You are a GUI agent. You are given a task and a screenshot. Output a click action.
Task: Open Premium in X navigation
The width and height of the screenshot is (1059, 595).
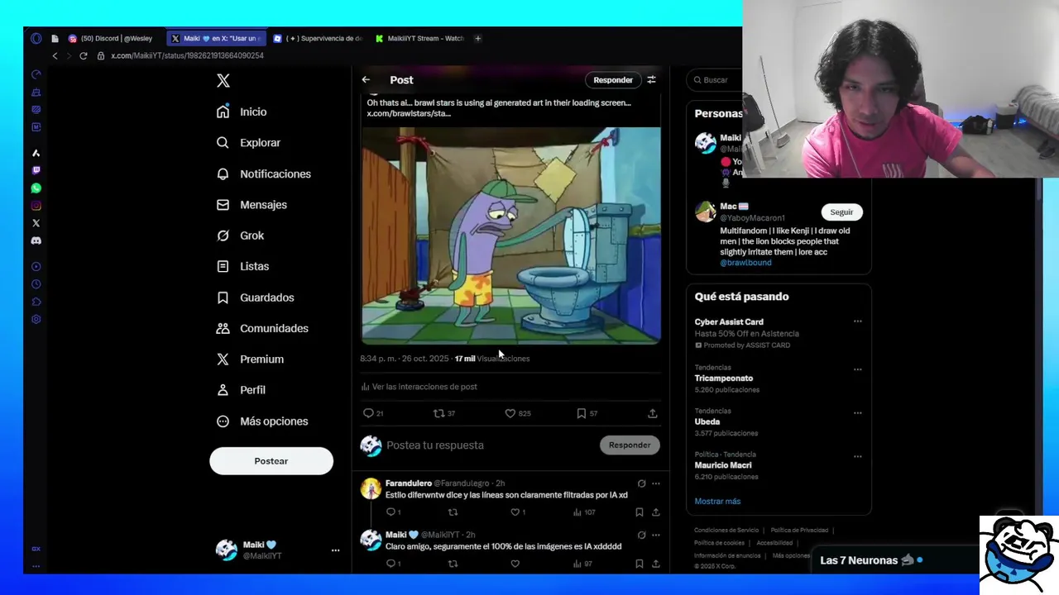click(250, 359)
